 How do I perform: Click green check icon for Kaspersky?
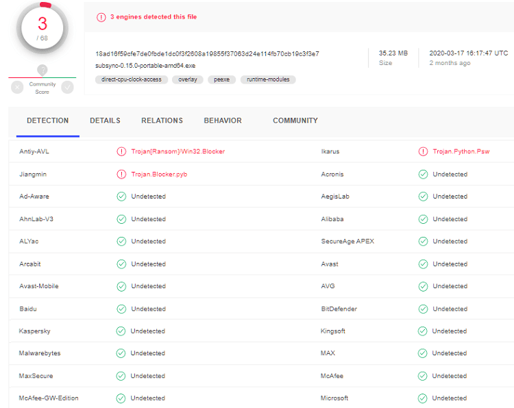click(x=121, y=331)
